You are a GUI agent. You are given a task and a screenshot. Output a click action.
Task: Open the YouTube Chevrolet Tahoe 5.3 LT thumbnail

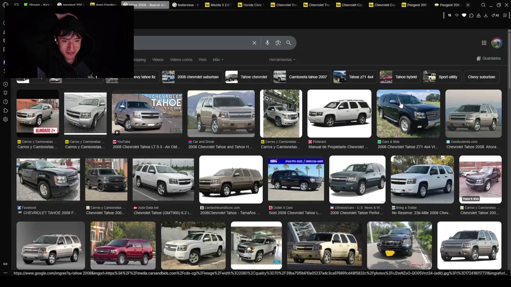[147, 114]
